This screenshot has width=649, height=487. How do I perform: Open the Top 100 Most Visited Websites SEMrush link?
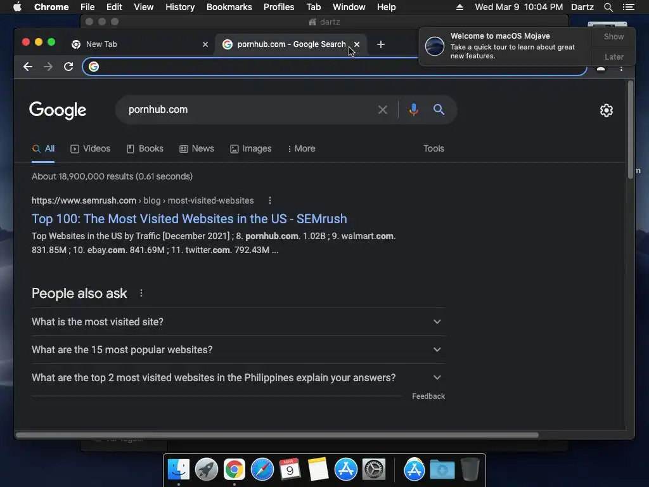pos(189,219)
